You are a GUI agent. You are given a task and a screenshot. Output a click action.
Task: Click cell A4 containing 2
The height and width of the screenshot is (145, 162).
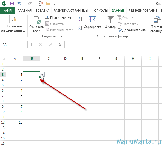pos(15,80)
